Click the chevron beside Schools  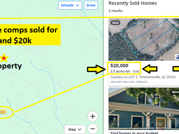click(78, 5)
